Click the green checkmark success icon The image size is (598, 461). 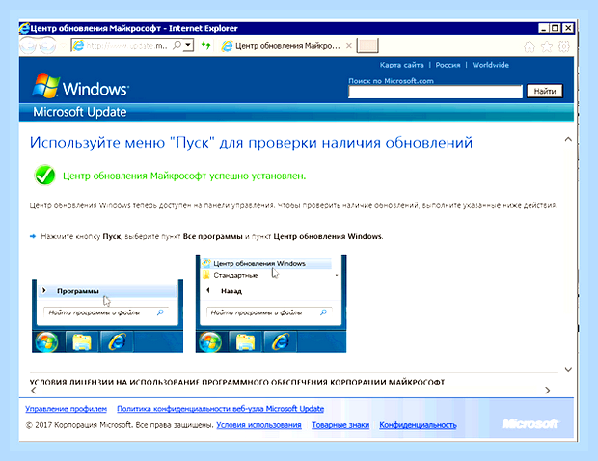click(44, 175)
